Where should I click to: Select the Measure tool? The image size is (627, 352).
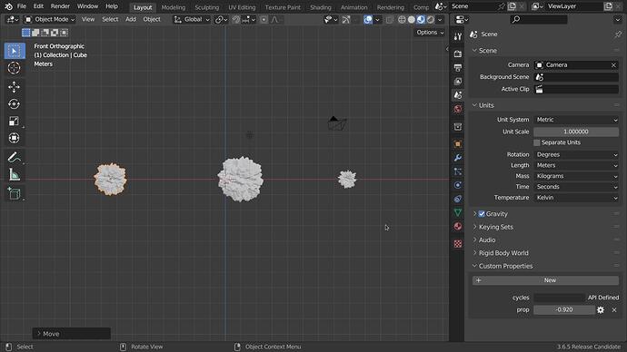tap(14, 175)
